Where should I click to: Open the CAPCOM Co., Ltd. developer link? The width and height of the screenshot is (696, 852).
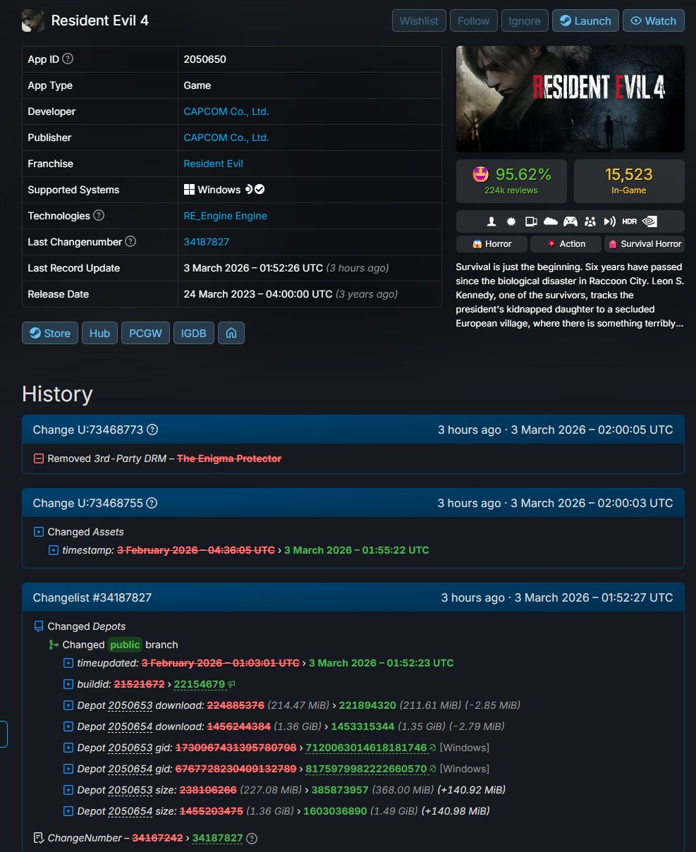[226, 111]
